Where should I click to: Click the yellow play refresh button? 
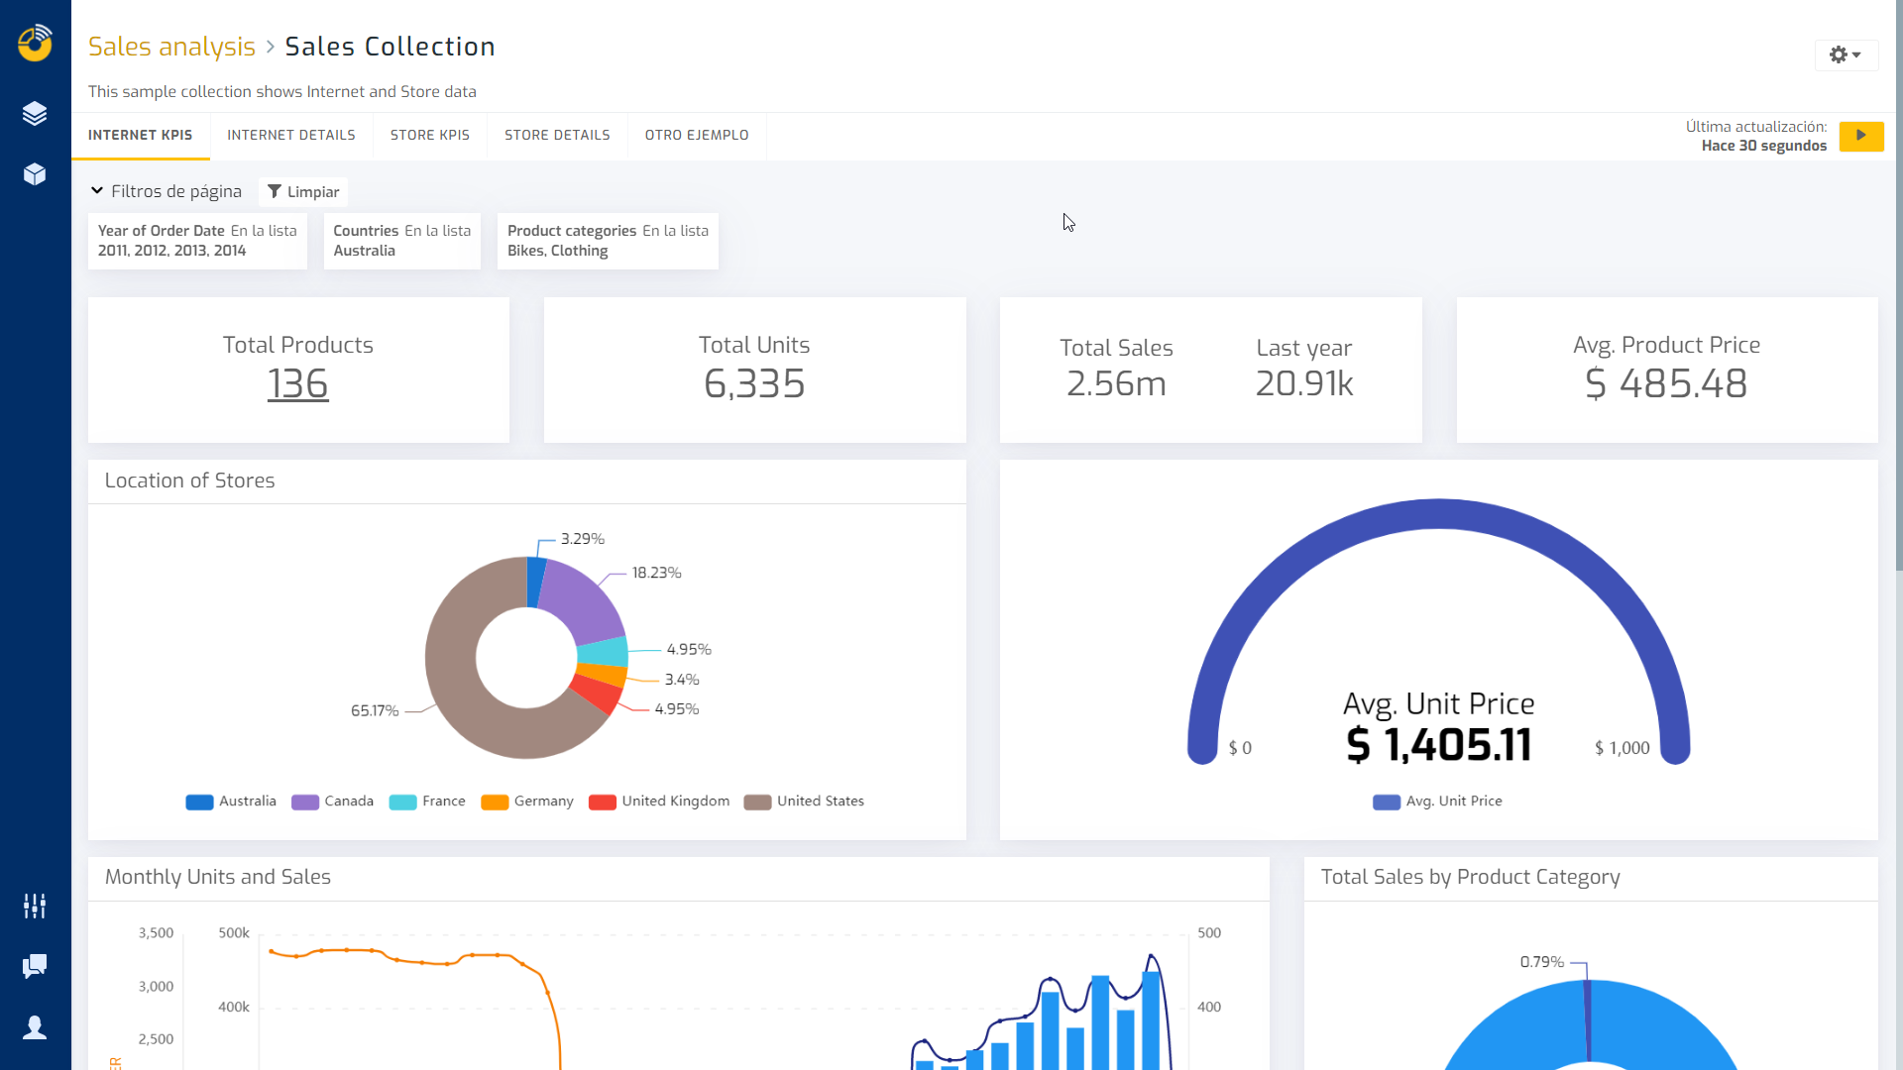1860,136
